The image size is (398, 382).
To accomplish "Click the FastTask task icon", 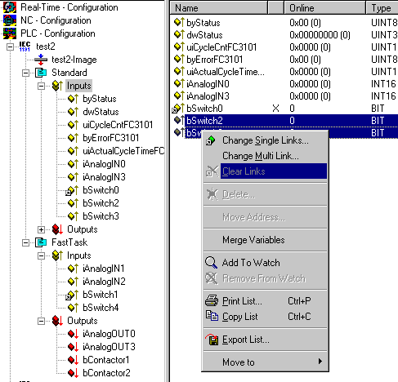I will coord(41,242).
